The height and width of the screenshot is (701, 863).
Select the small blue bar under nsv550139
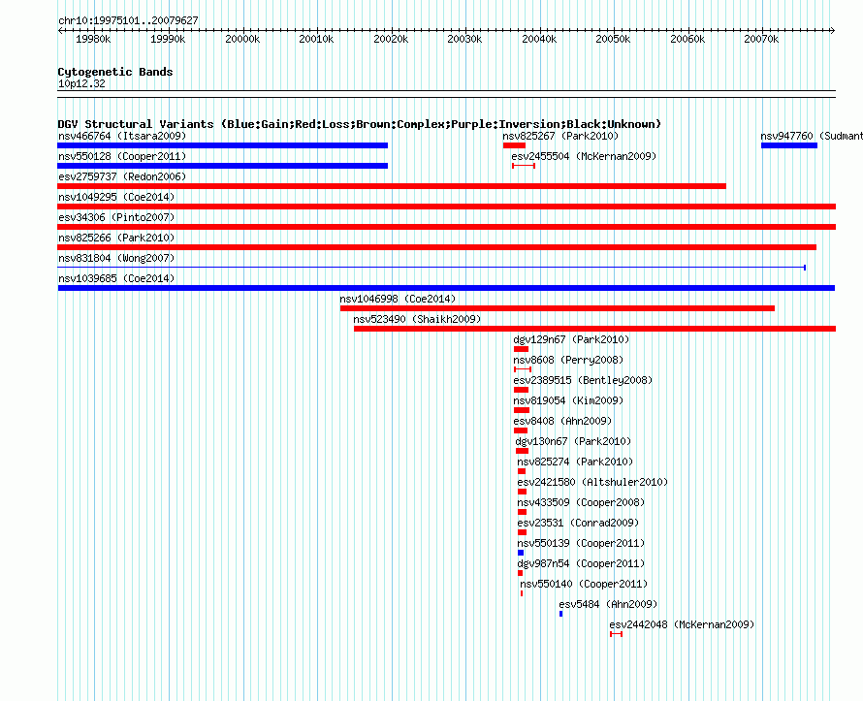521,553
